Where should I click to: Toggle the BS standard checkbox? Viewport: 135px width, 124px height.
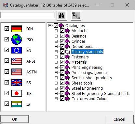[x=7, y=82]
